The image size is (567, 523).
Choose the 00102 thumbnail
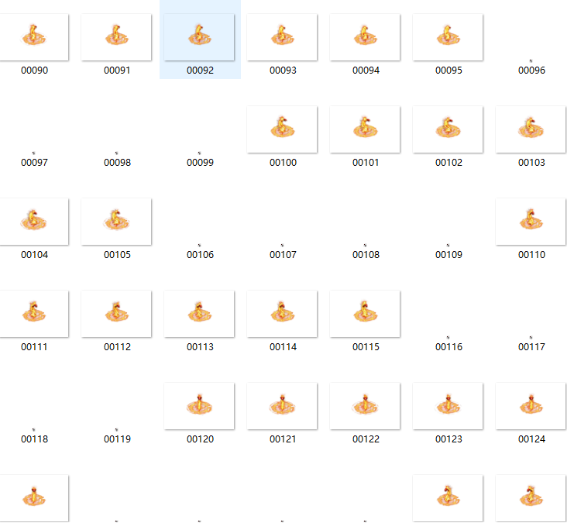(x=448, y=129)
